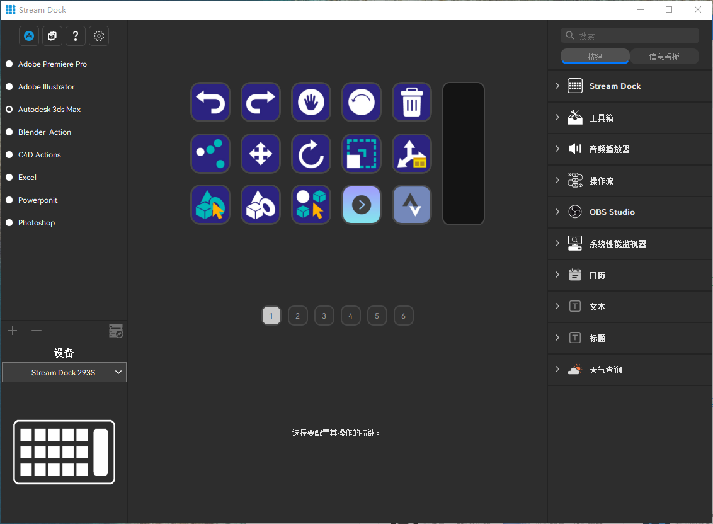Click the Stream Dock device layout thumbnail

pos(64,452)
